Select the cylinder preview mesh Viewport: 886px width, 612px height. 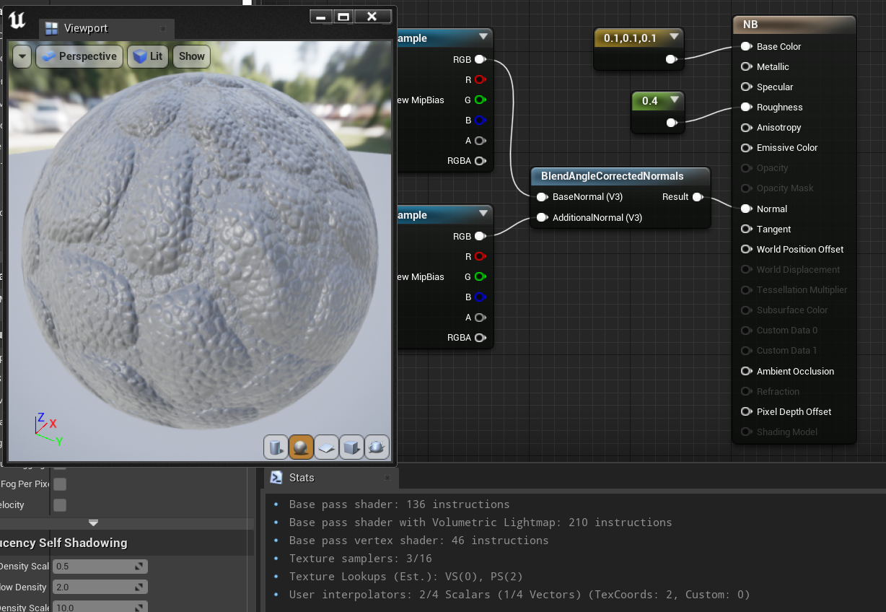[x=276, y=447]
